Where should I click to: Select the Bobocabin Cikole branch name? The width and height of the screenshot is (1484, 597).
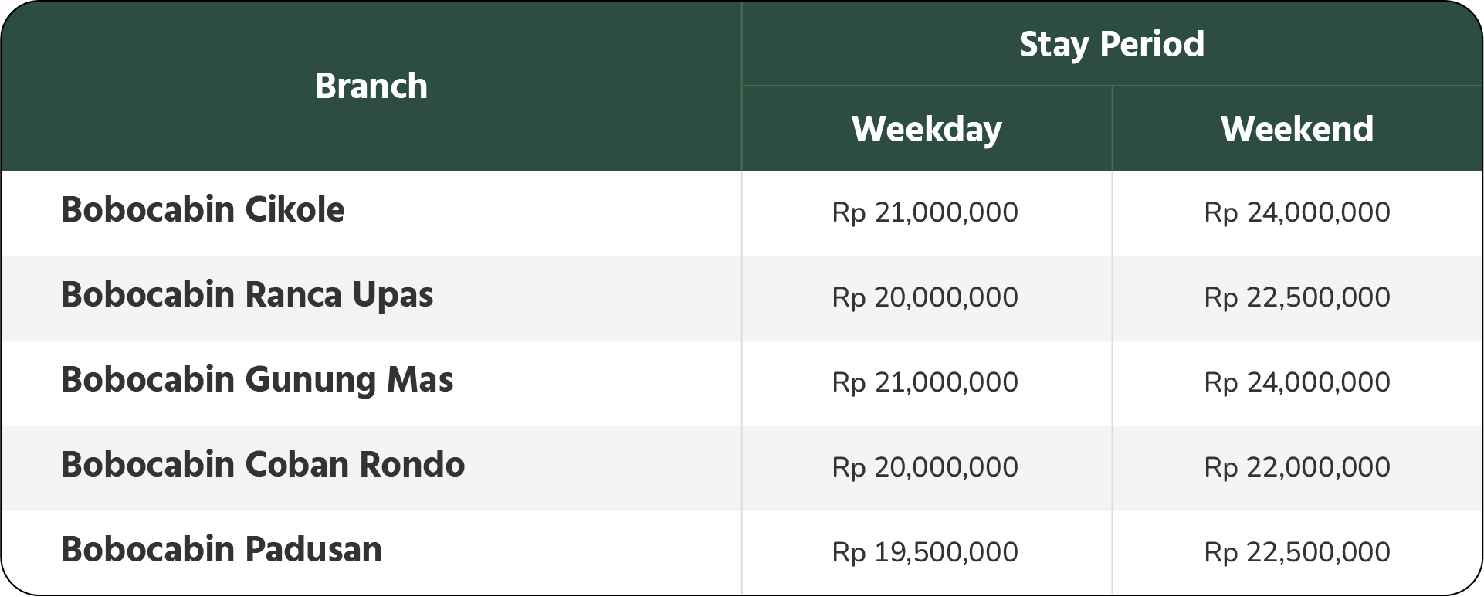[202, 209]
